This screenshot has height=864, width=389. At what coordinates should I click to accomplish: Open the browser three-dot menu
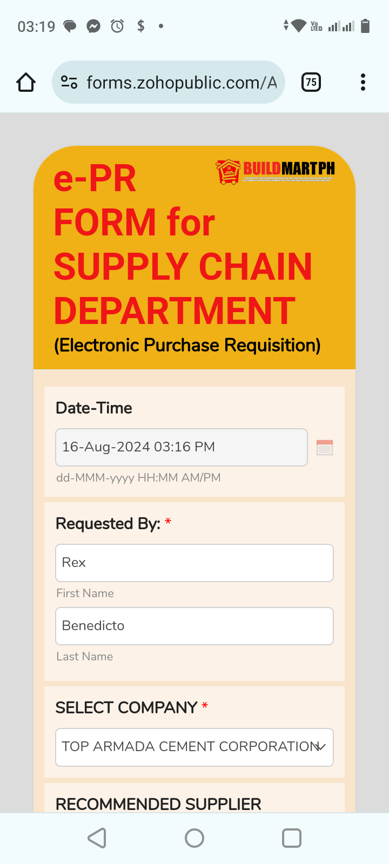pos(363,83)
